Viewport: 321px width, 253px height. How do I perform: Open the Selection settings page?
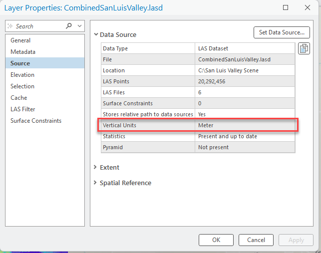22,86
